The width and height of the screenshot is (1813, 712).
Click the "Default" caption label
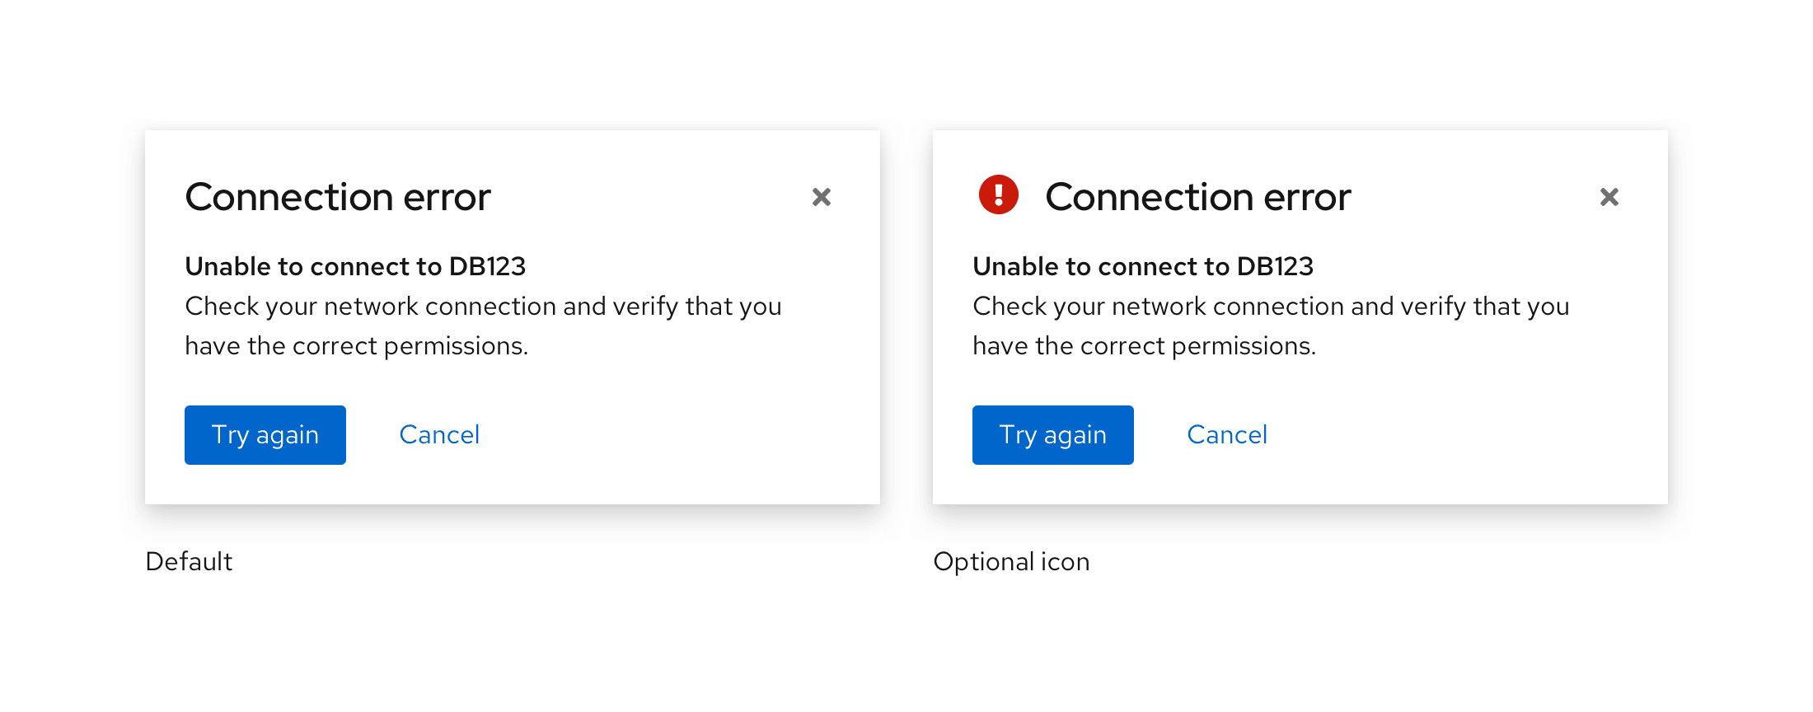tap(189, 562)
